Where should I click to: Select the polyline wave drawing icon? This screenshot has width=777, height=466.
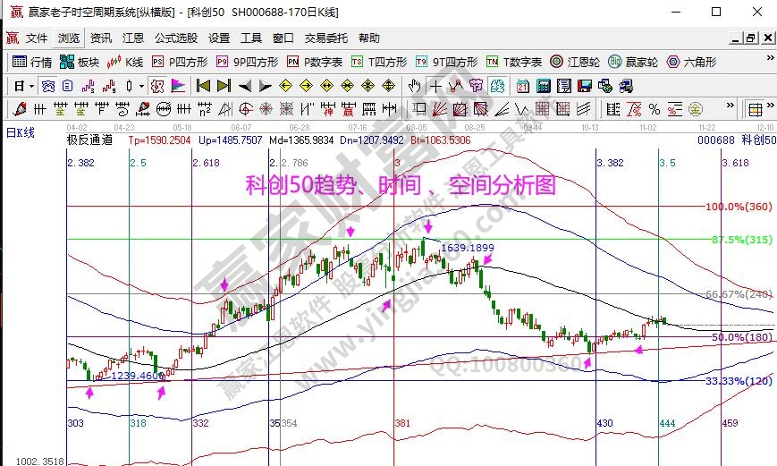click(x=455, y=86)
